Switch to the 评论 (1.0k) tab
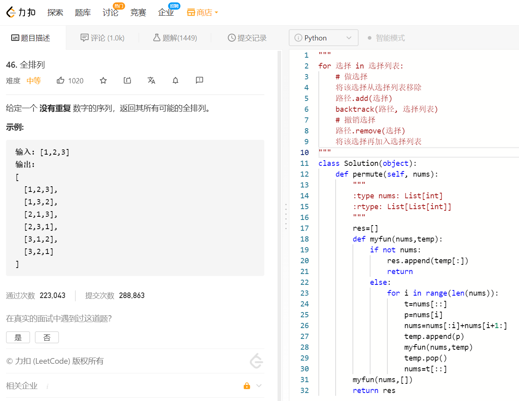This screenshot has height=401, width=519. point(103,38)
